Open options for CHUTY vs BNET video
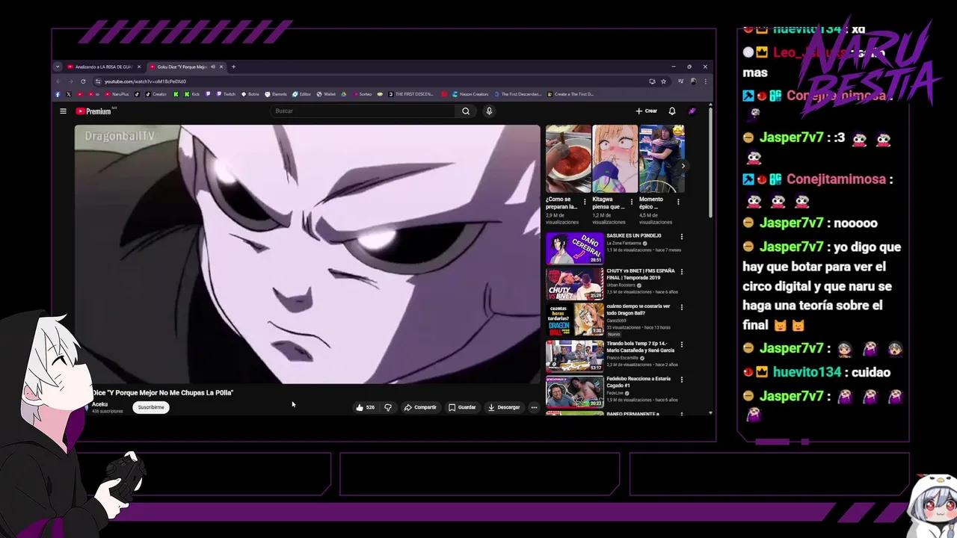The image size is (957, 538). (681, 272)
